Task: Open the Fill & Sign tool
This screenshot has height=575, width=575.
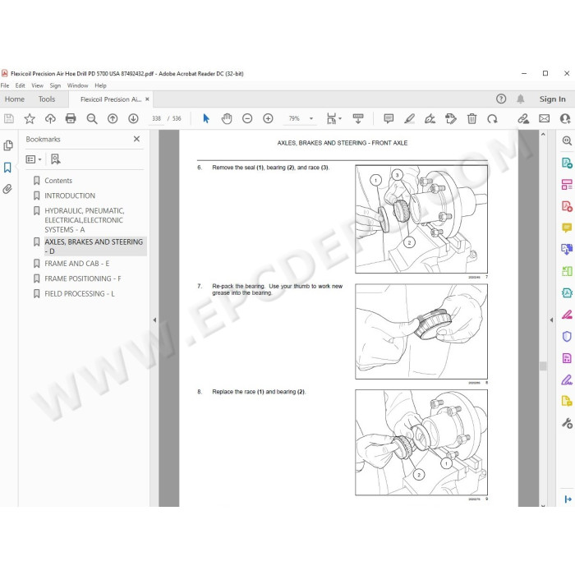Action: pos(567,379)
